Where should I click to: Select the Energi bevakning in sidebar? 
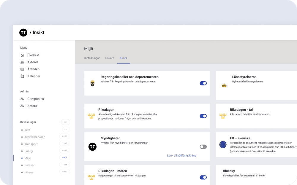(x=29, y=151)
